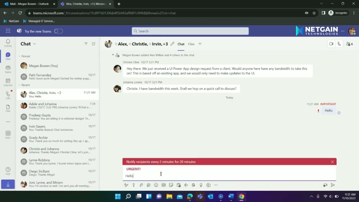
Task: Open the emoji picker
Action: coord(156,185)
